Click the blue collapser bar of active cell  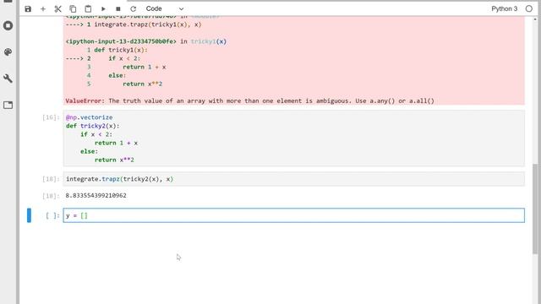pos(29,215)
